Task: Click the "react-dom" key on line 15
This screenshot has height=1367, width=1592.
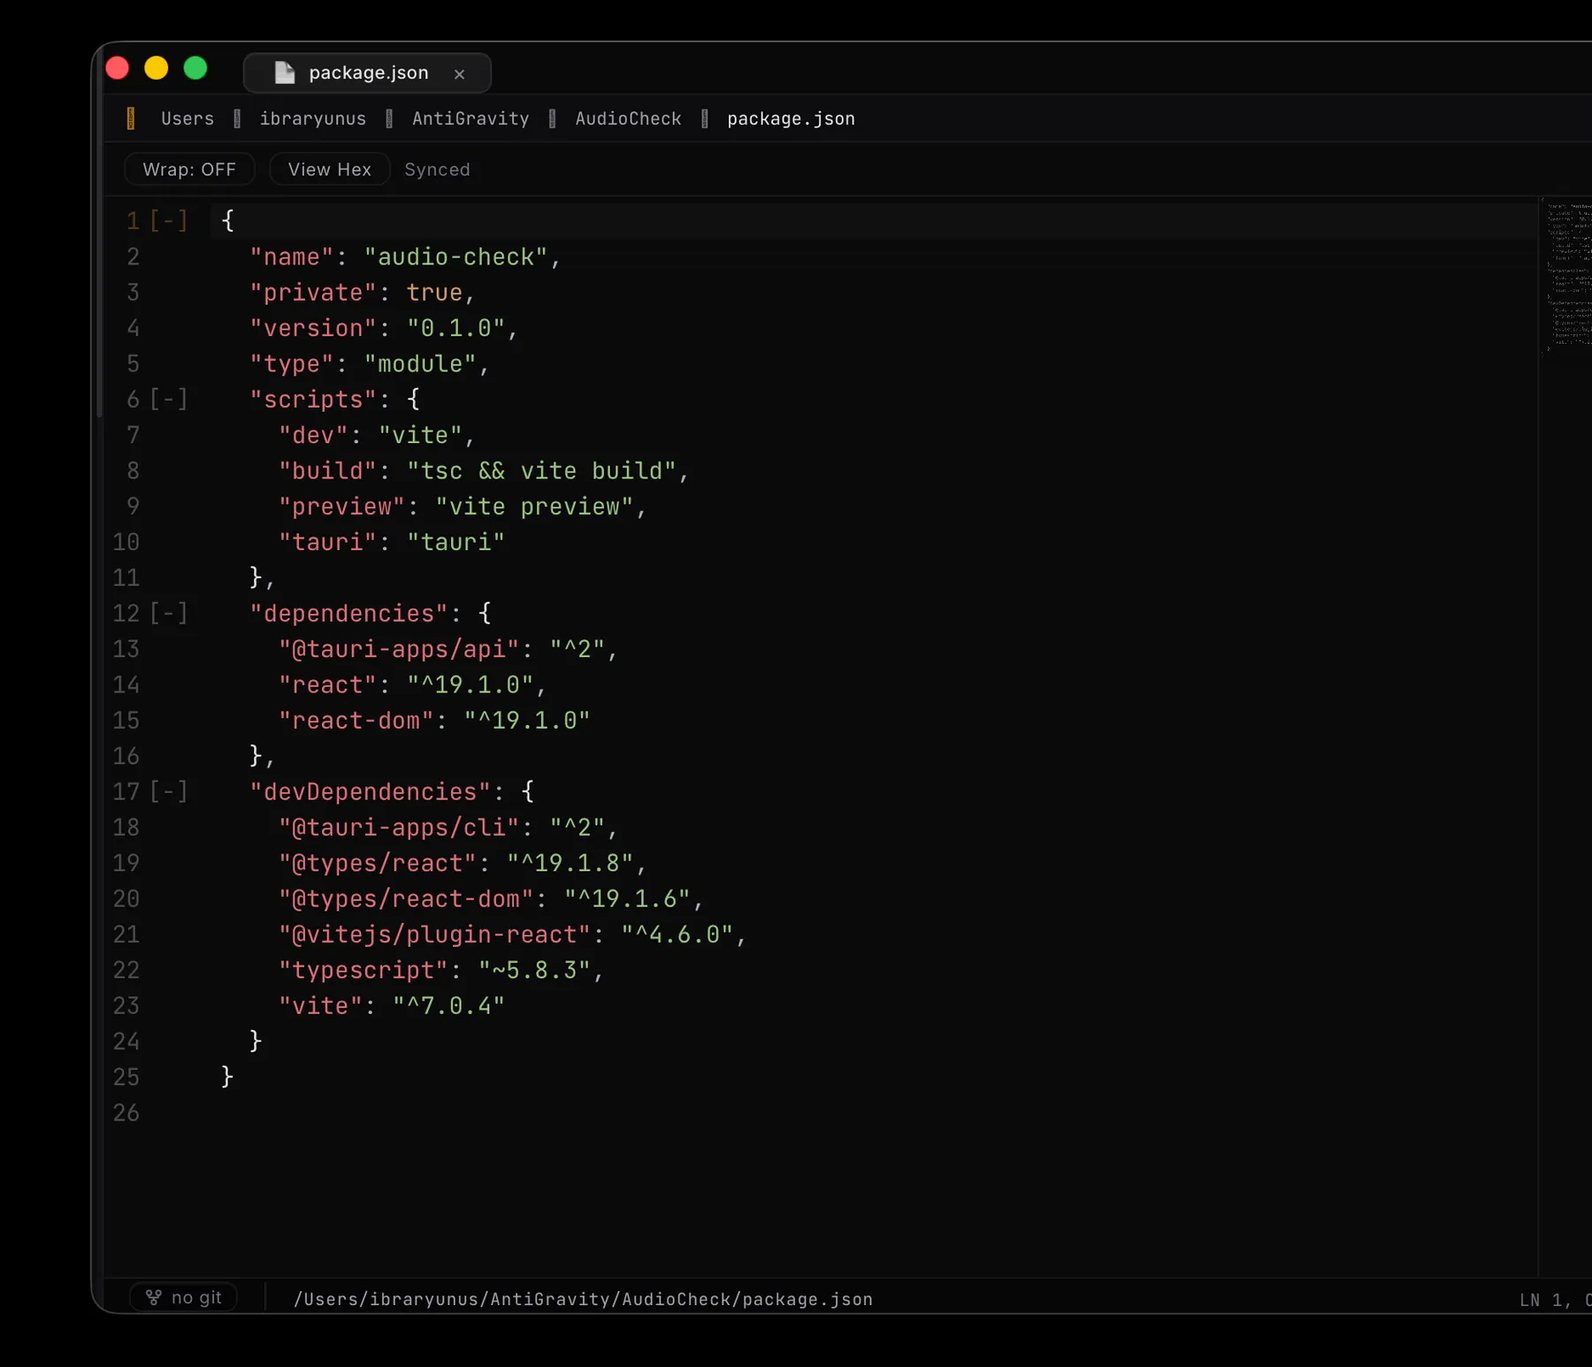Action: 356,720
